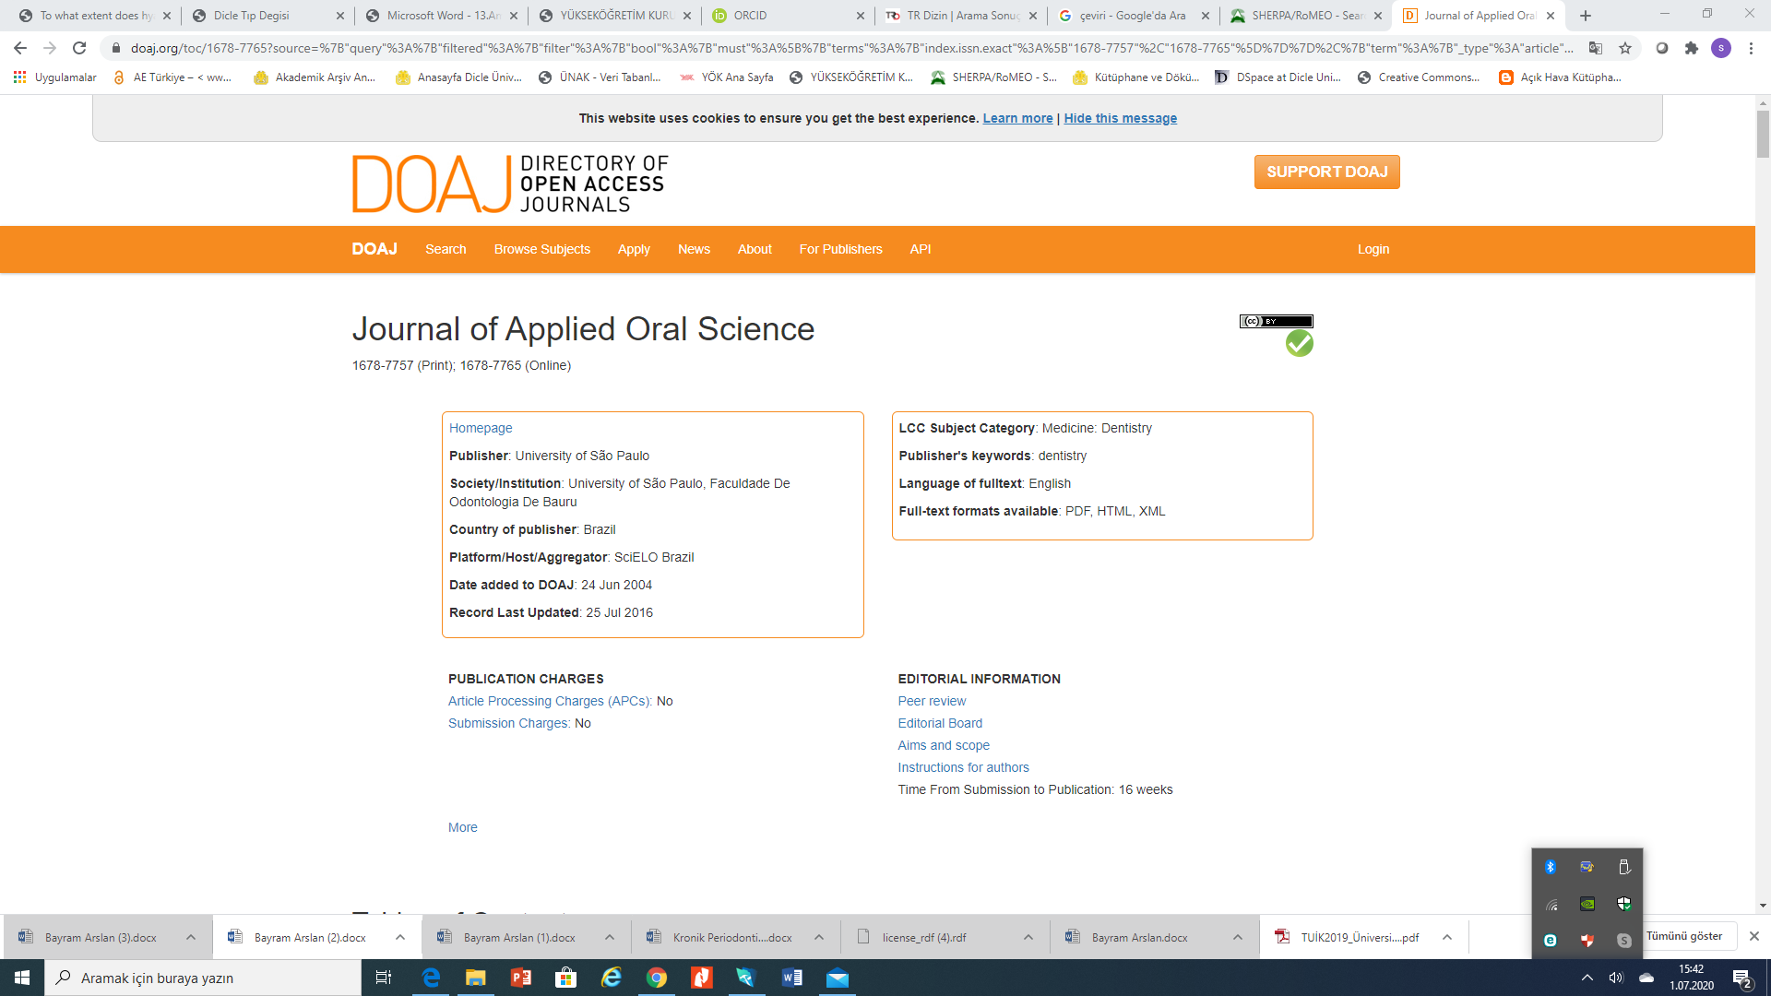Click Windows Security shield in tray popup
The image size is (1771, 996).
click(1624, 904)
